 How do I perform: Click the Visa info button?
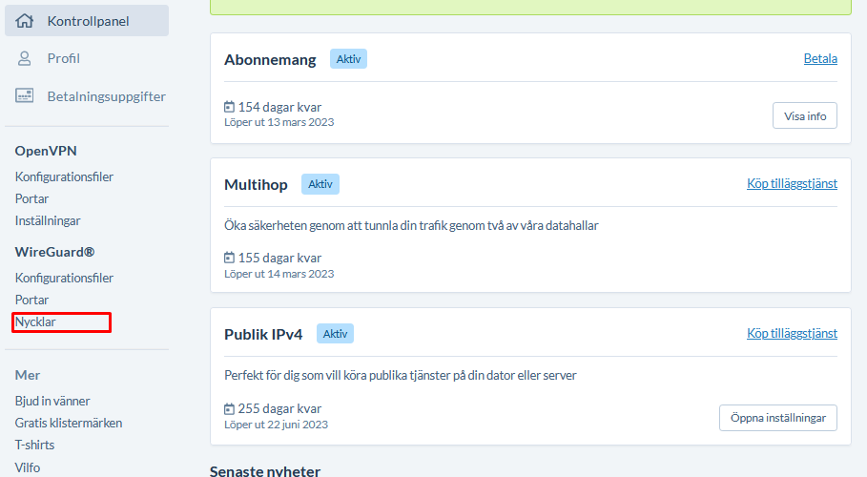click(x=804, y=115)
